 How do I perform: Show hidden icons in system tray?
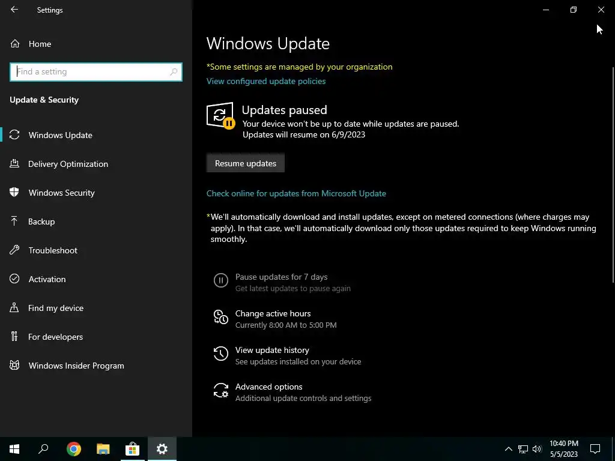(508, 449)
